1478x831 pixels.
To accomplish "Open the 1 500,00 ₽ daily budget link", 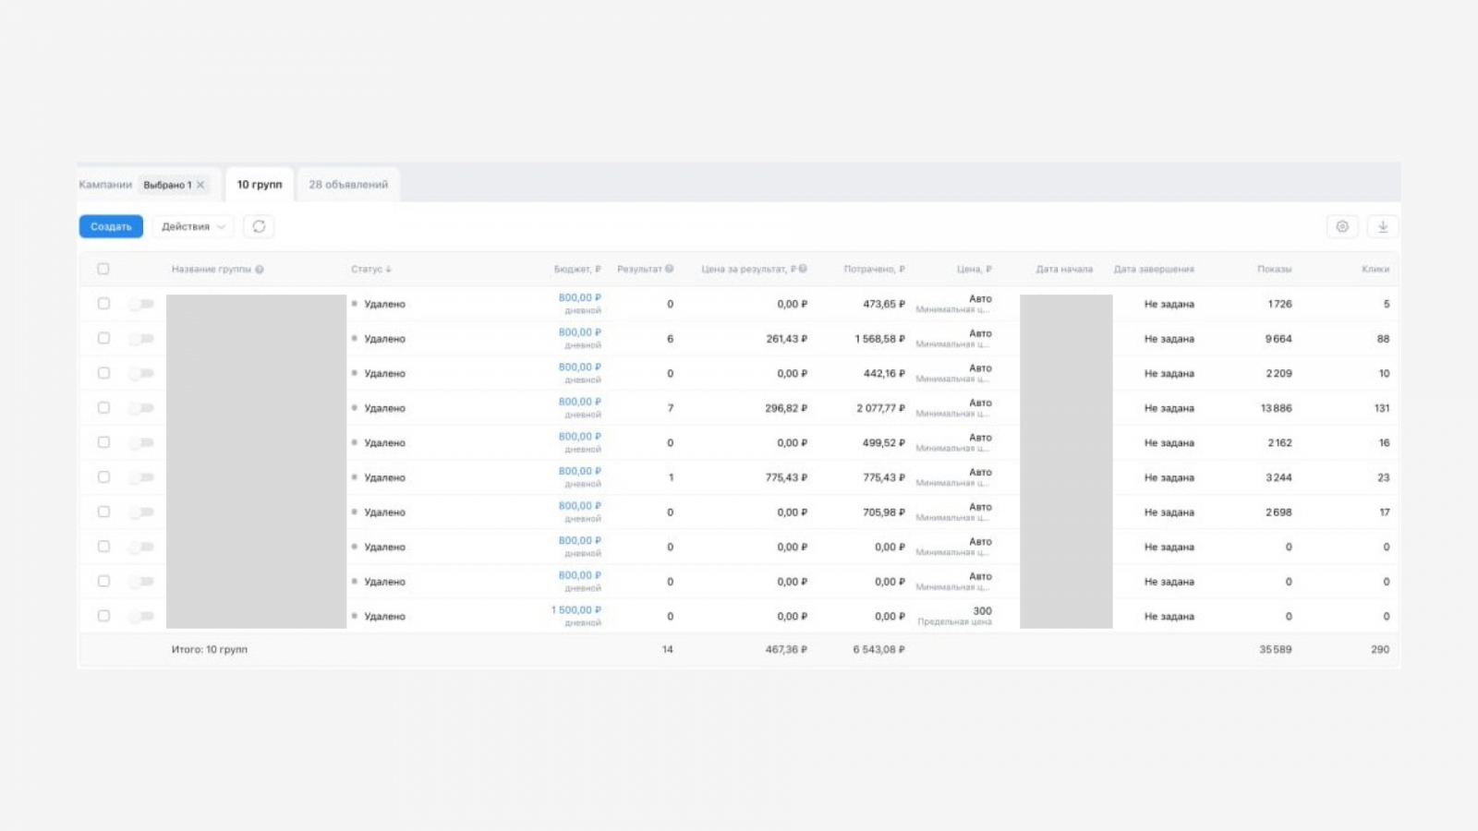I will pos(576,610).
